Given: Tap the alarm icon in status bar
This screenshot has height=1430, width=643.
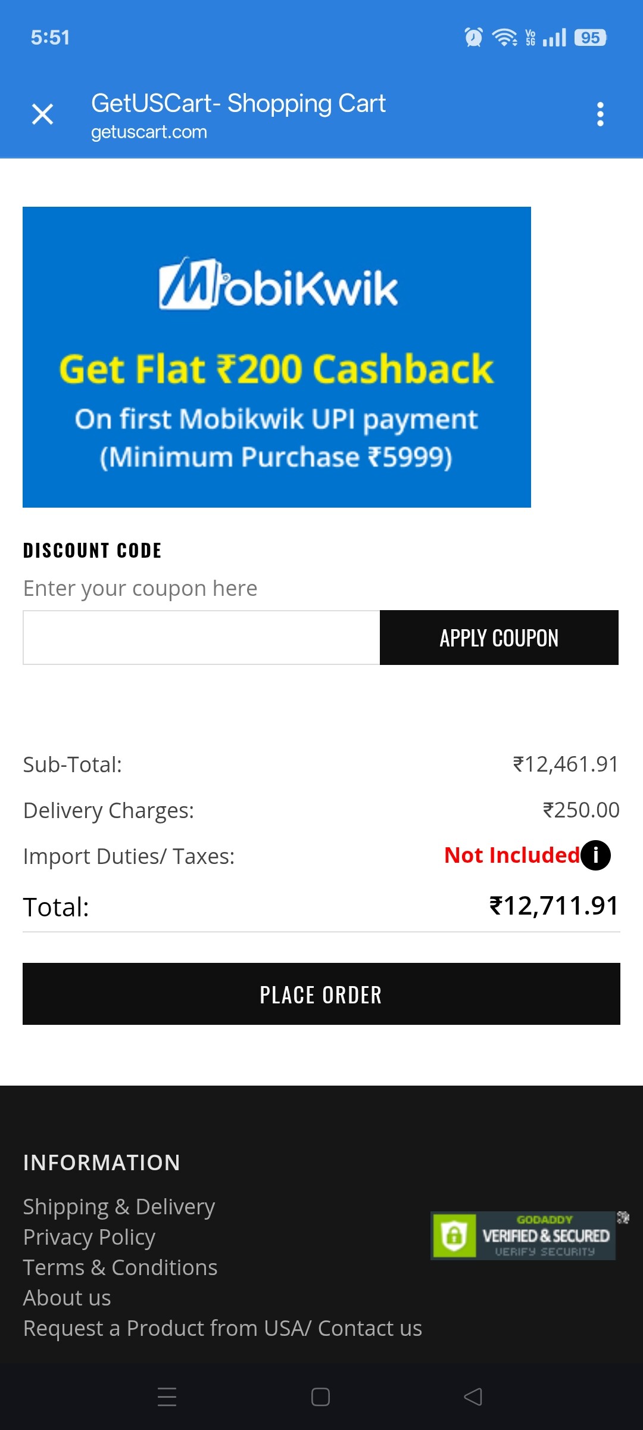Looking at the screenshot, I should [473, 38].
